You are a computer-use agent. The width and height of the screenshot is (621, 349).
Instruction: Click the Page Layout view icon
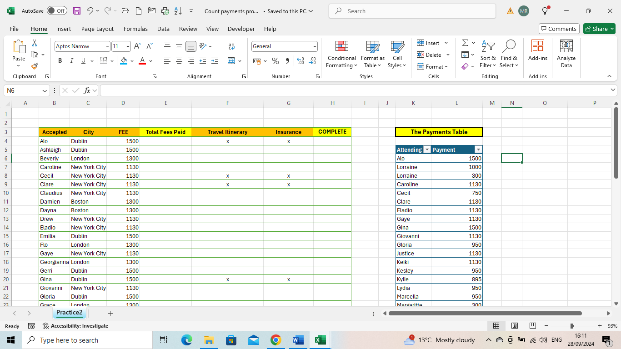click(515, 326)
